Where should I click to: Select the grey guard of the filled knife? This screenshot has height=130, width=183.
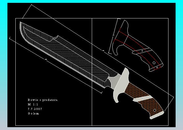coord(121,85)
